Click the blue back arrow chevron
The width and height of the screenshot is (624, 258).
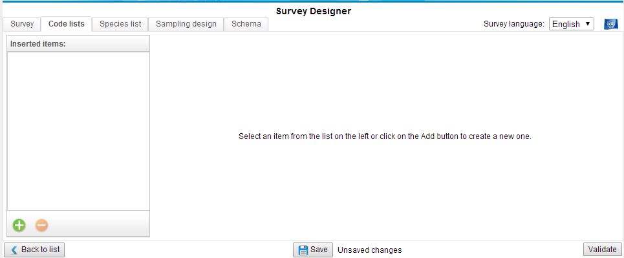click(14, 250)
